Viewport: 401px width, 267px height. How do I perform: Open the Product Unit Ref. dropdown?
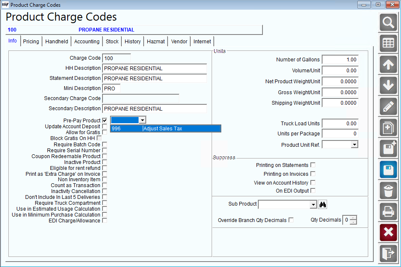pyautogui.click(x=354, y=145)
